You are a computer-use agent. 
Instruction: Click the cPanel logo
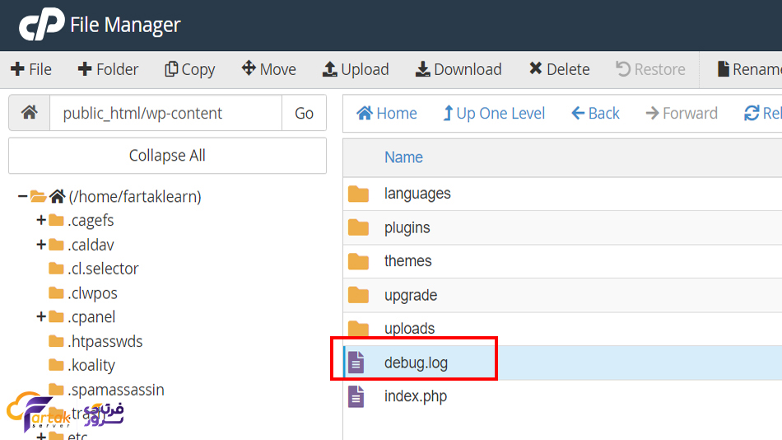(41, 25)
